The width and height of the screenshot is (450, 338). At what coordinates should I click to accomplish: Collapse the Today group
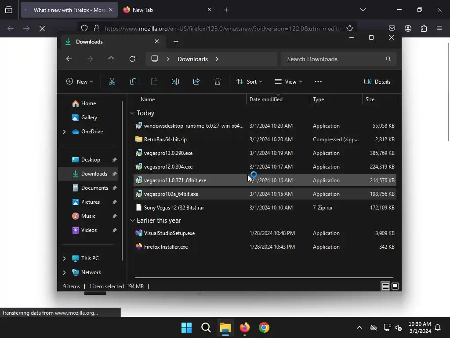point(132,113)
